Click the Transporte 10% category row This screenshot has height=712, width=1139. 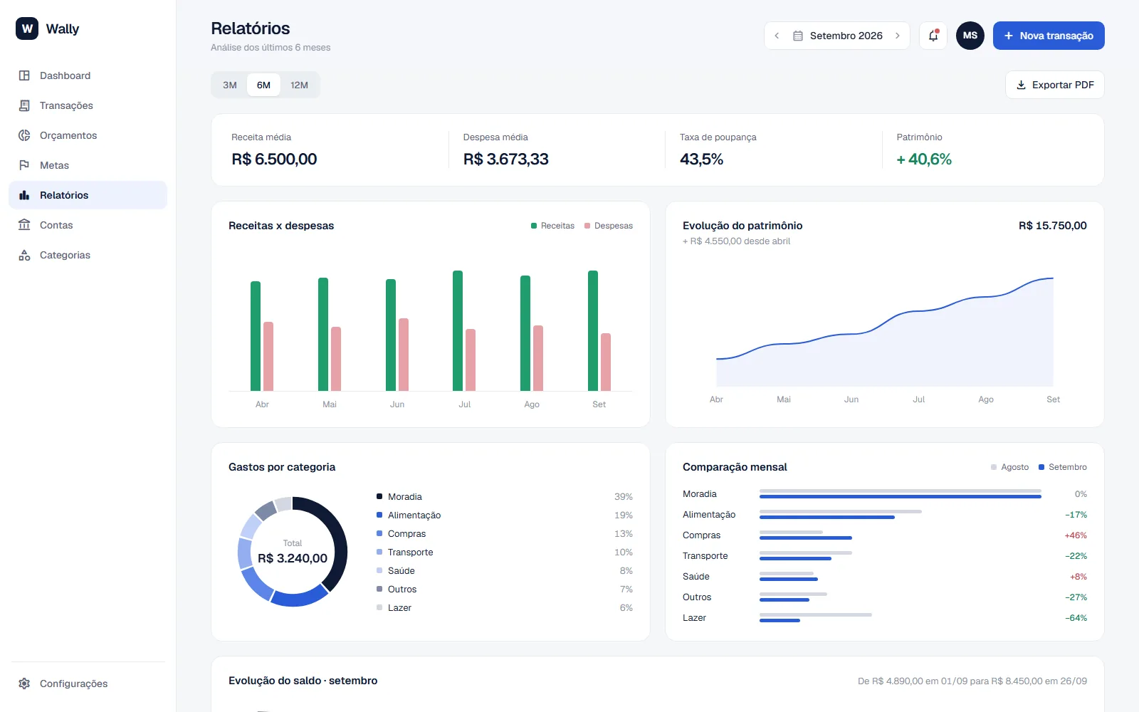tap(505, 552)
